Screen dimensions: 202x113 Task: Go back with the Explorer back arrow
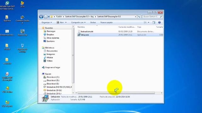[x=41, y=17]
